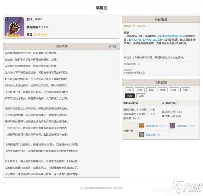Click the per-level crit rate growth +0.24%
Screen dimensions: 203x196
[x=176, y=116]
